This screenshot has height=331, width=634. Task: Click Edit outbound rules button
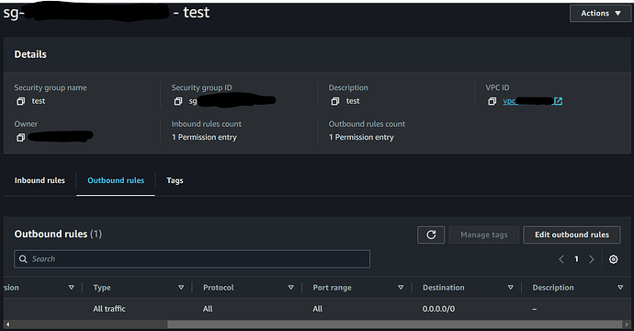[x=572, y=234]
